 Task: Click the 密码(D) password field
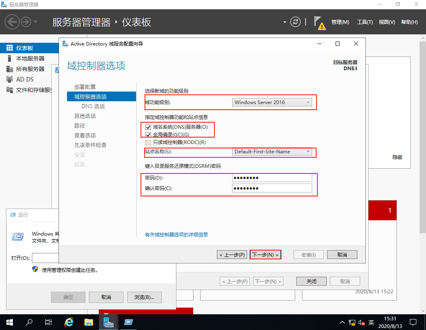(x=272, y=178)
